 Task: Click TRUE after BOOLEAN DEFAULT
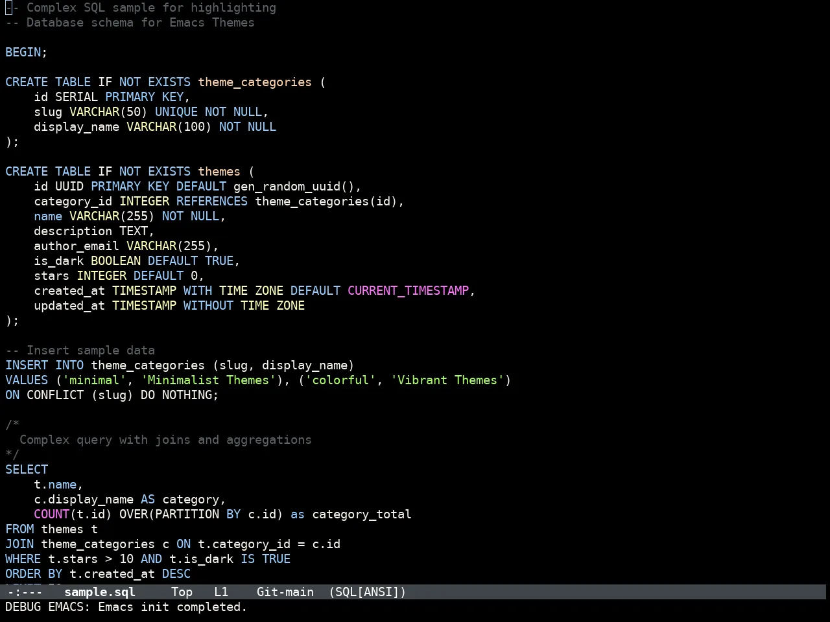(x=219, y=261)
